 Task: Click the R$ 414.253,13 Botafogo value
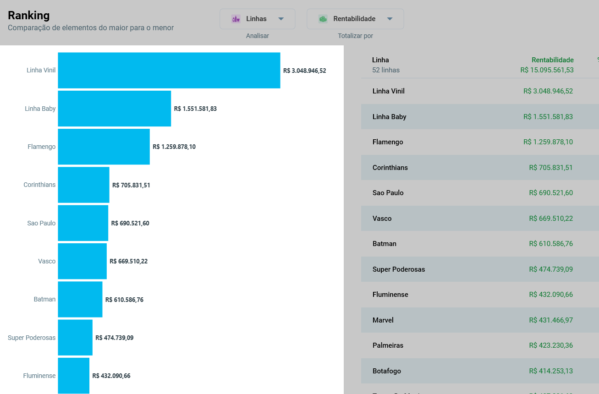coord(551,371)
